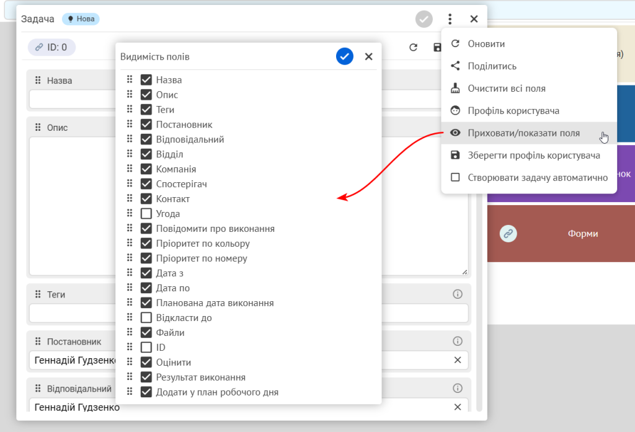Viewport: 635px width, 432px height.
Task: Click the Повідомити про виконання label
Action: [x=215, y=229]
